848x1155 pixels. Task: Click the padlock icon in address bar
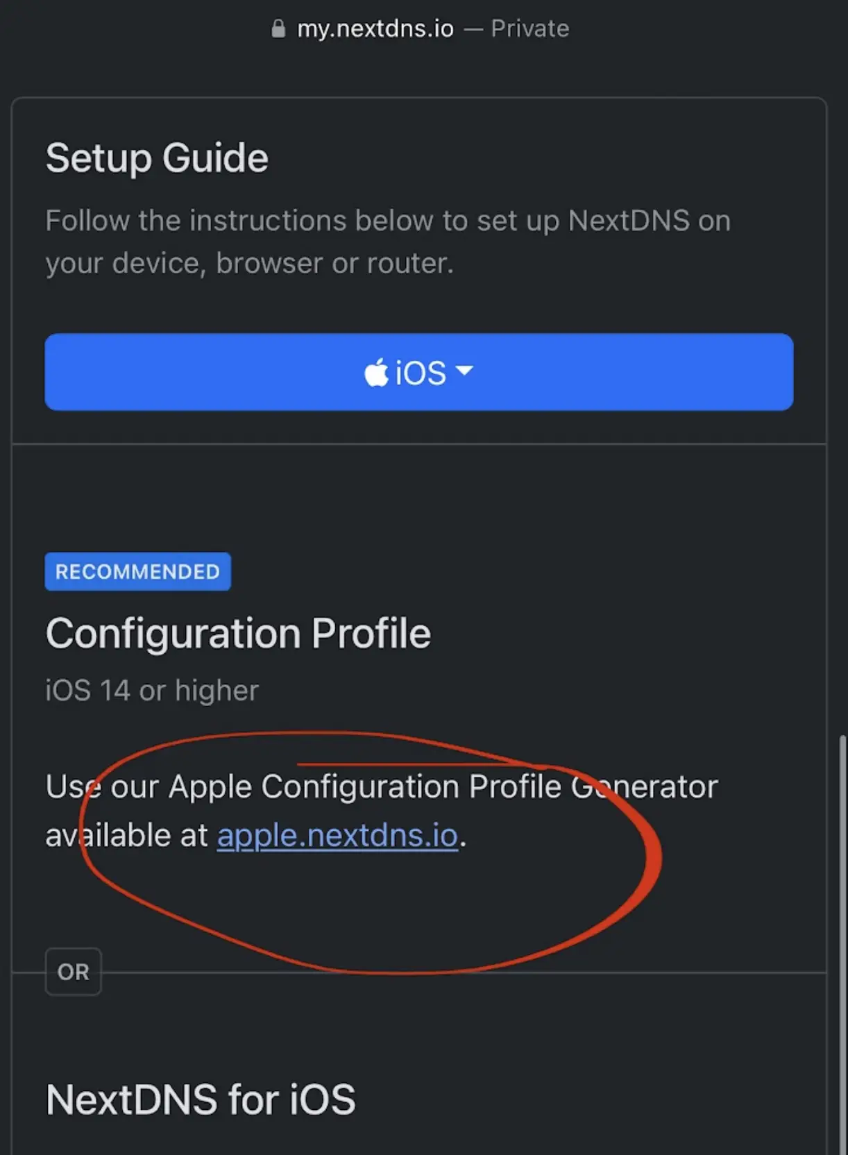point(278,28)
